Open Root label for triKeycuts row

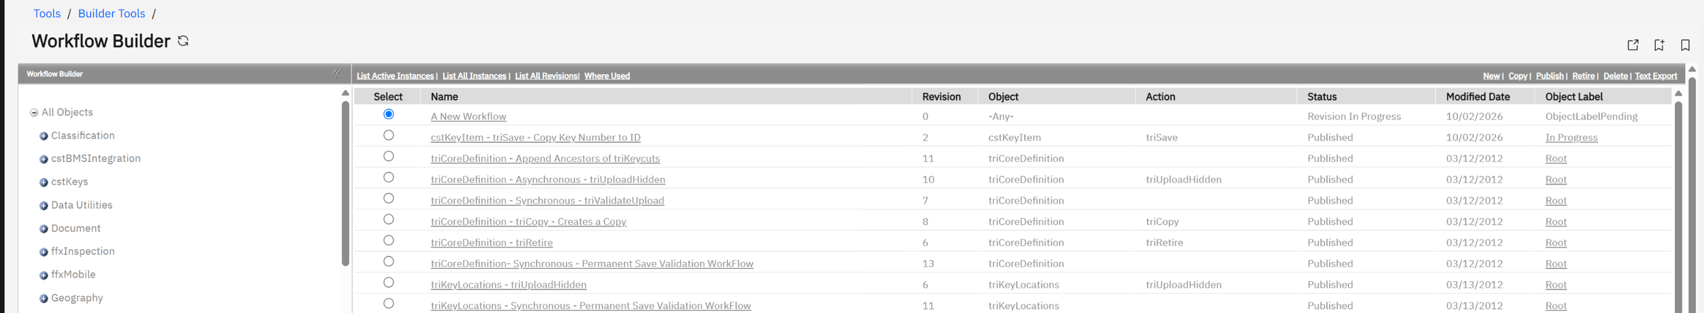coord(1556,159)
